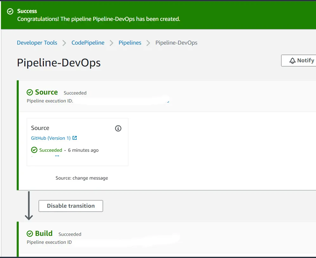Viewport: 316px width, 258px height.
Task: Click the '6 minutes ago' timestamp
Action: pos(83,150)
